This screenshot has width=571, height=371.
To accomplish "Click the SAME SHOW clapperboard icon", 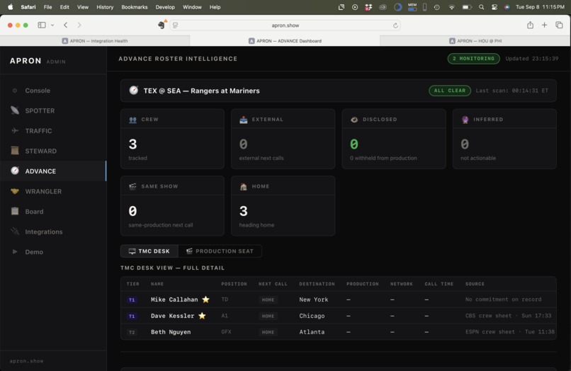I will click(x=133, y=186).
